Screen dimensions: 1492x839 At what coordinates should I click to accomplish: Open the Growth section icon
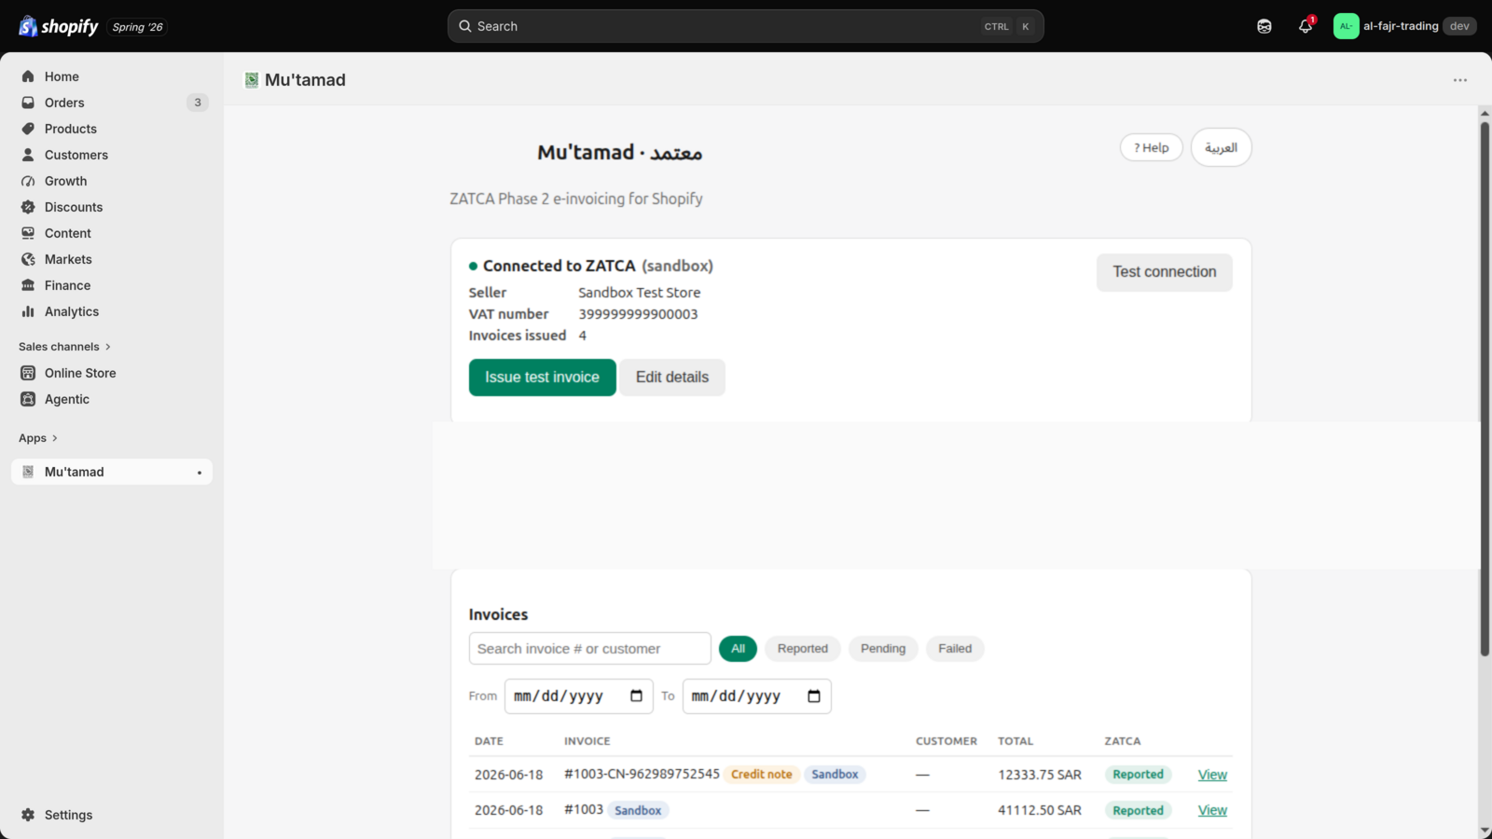pos(28,181)
